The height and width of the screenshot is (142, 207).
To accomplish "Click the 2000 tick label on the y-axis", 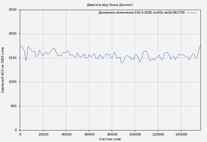I will pos(12,34).
